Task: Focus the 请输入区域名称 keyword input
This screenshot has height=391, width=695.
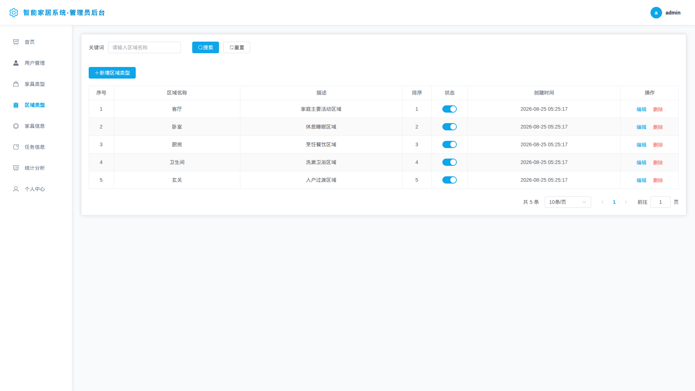Action: pos(144,47)
